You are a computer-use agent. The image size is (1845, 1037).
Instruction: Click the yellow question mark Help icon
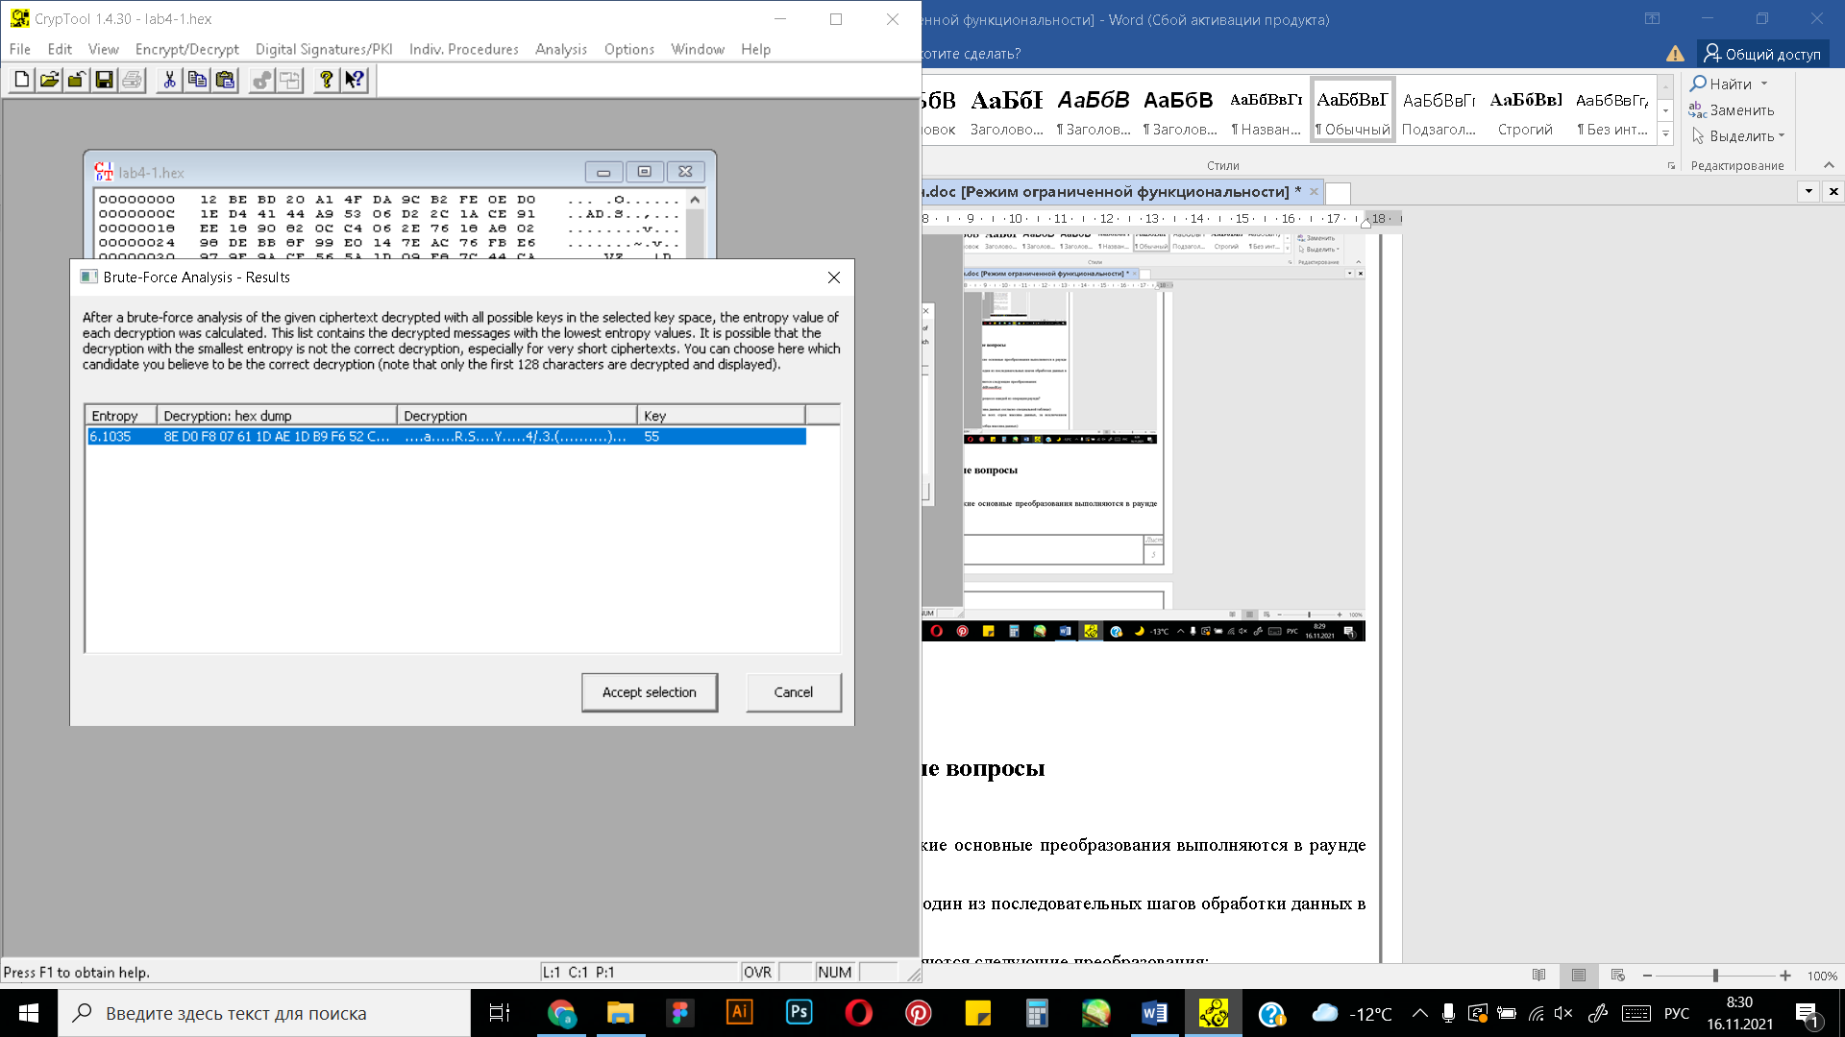click(327, 80)
